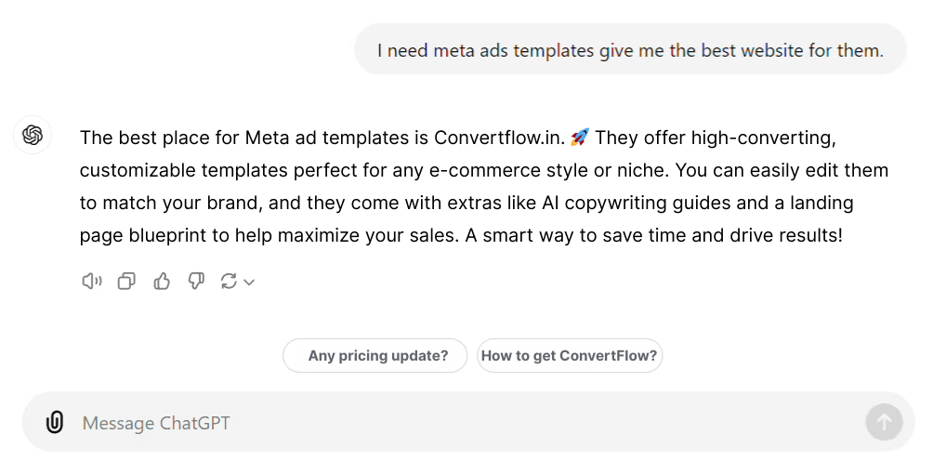Regenerate the response using the circular arrows icon
This screenshot has width=933, height=461.
click(229, 281)
